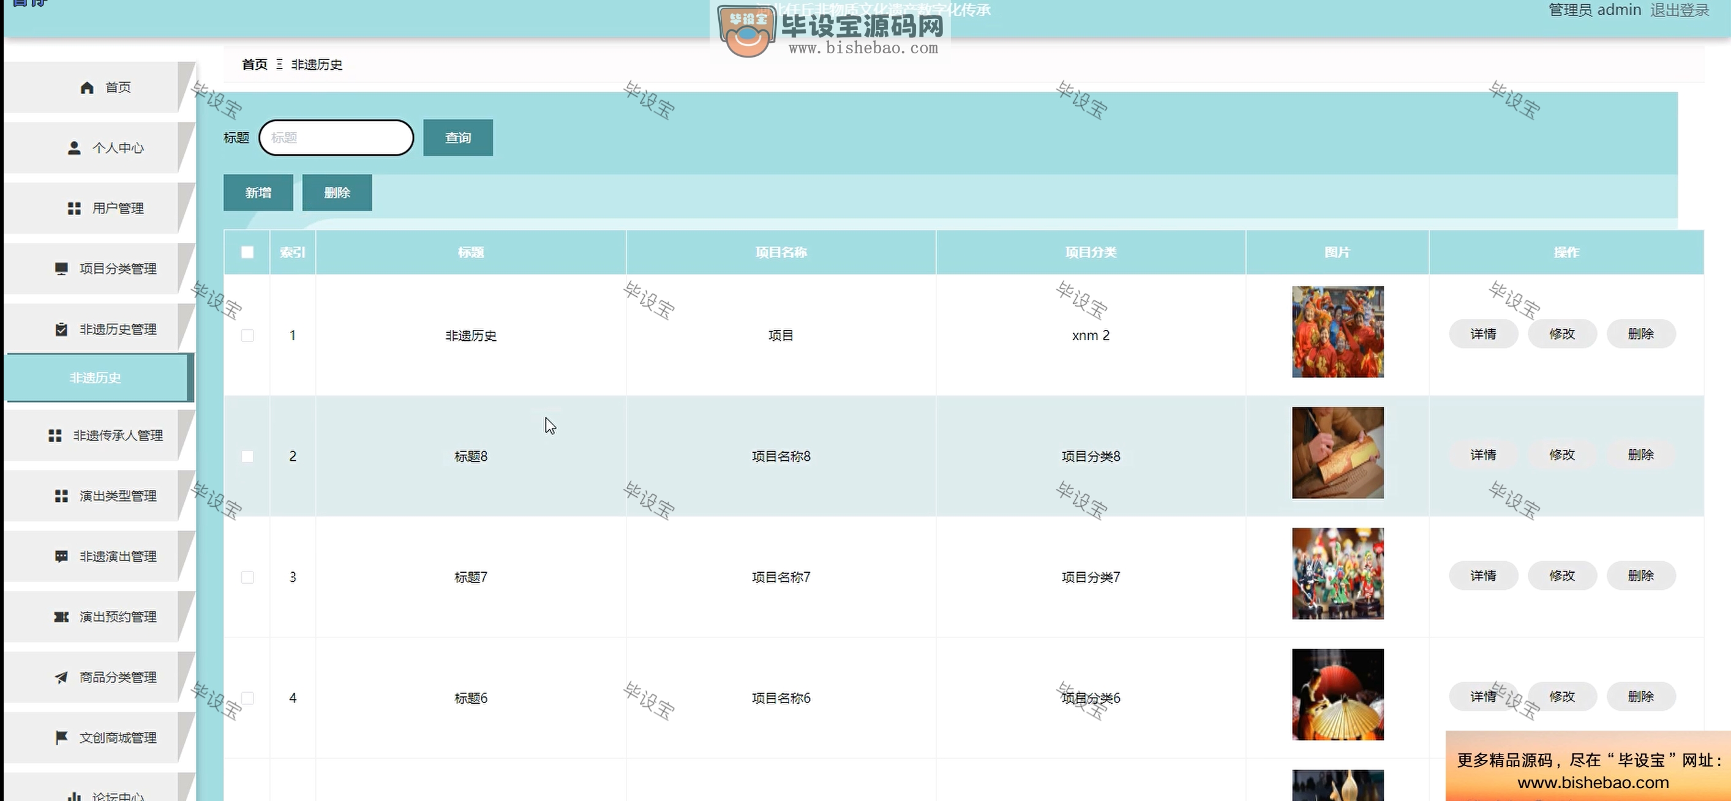Click the 管理员 admin label
This screenshot has width=1731, height=801.
(x=1594, y=10)
